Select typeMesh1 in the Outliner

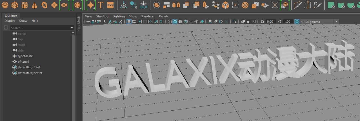26,56
